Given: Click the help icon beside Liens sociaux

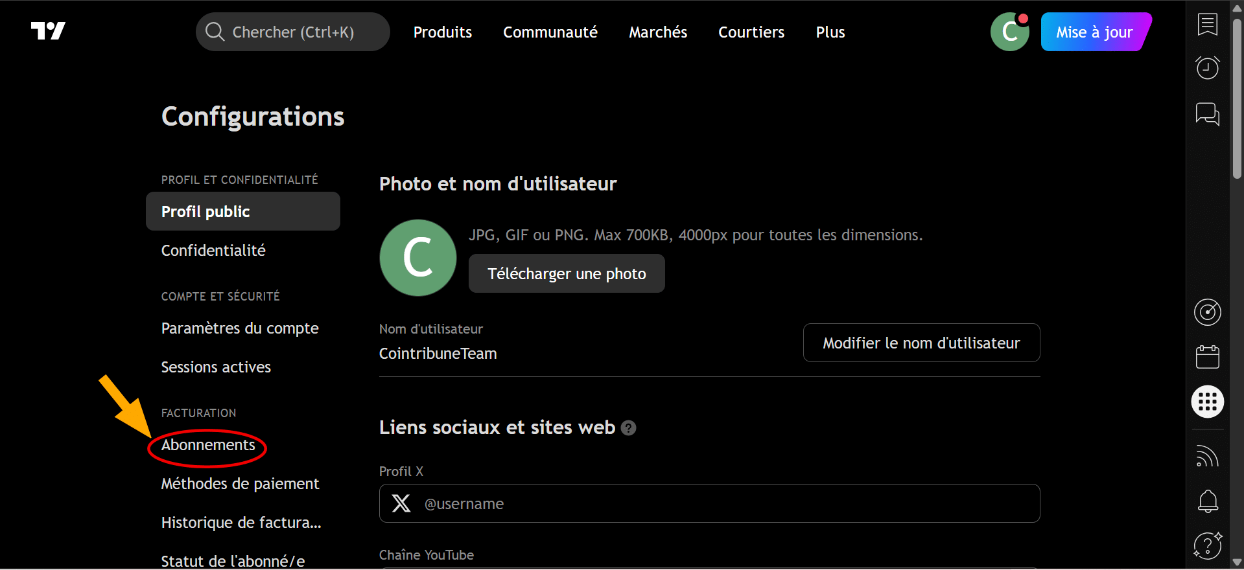Looking at the screenshot, I should 628,428.
